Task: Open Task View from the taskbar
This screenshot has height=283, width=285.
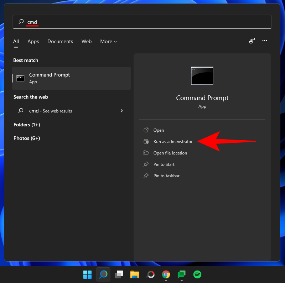Action: coord(119,274)
